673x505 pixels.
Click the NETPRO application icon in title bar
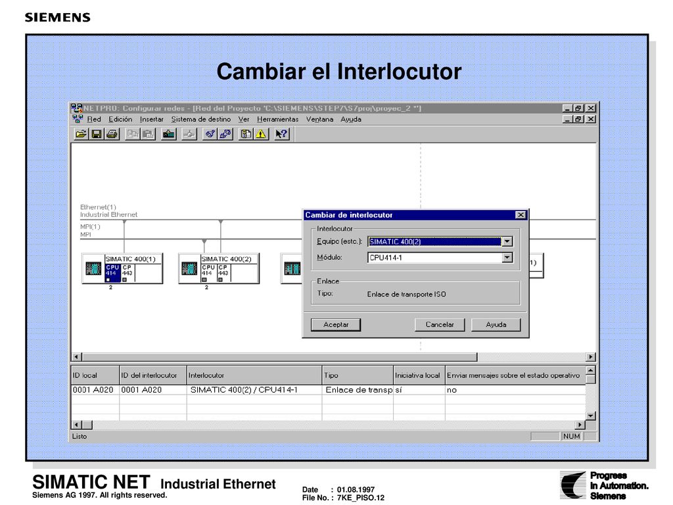pyautogui.click(x=77, y=108)
